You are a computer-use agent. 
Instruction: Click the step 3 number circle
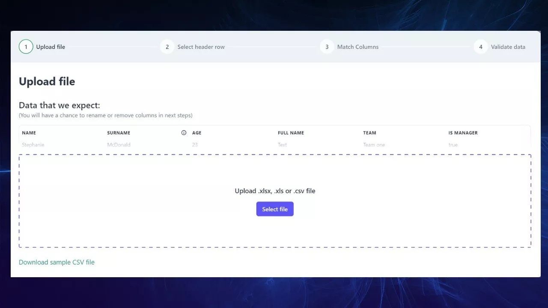coord(327,47)
